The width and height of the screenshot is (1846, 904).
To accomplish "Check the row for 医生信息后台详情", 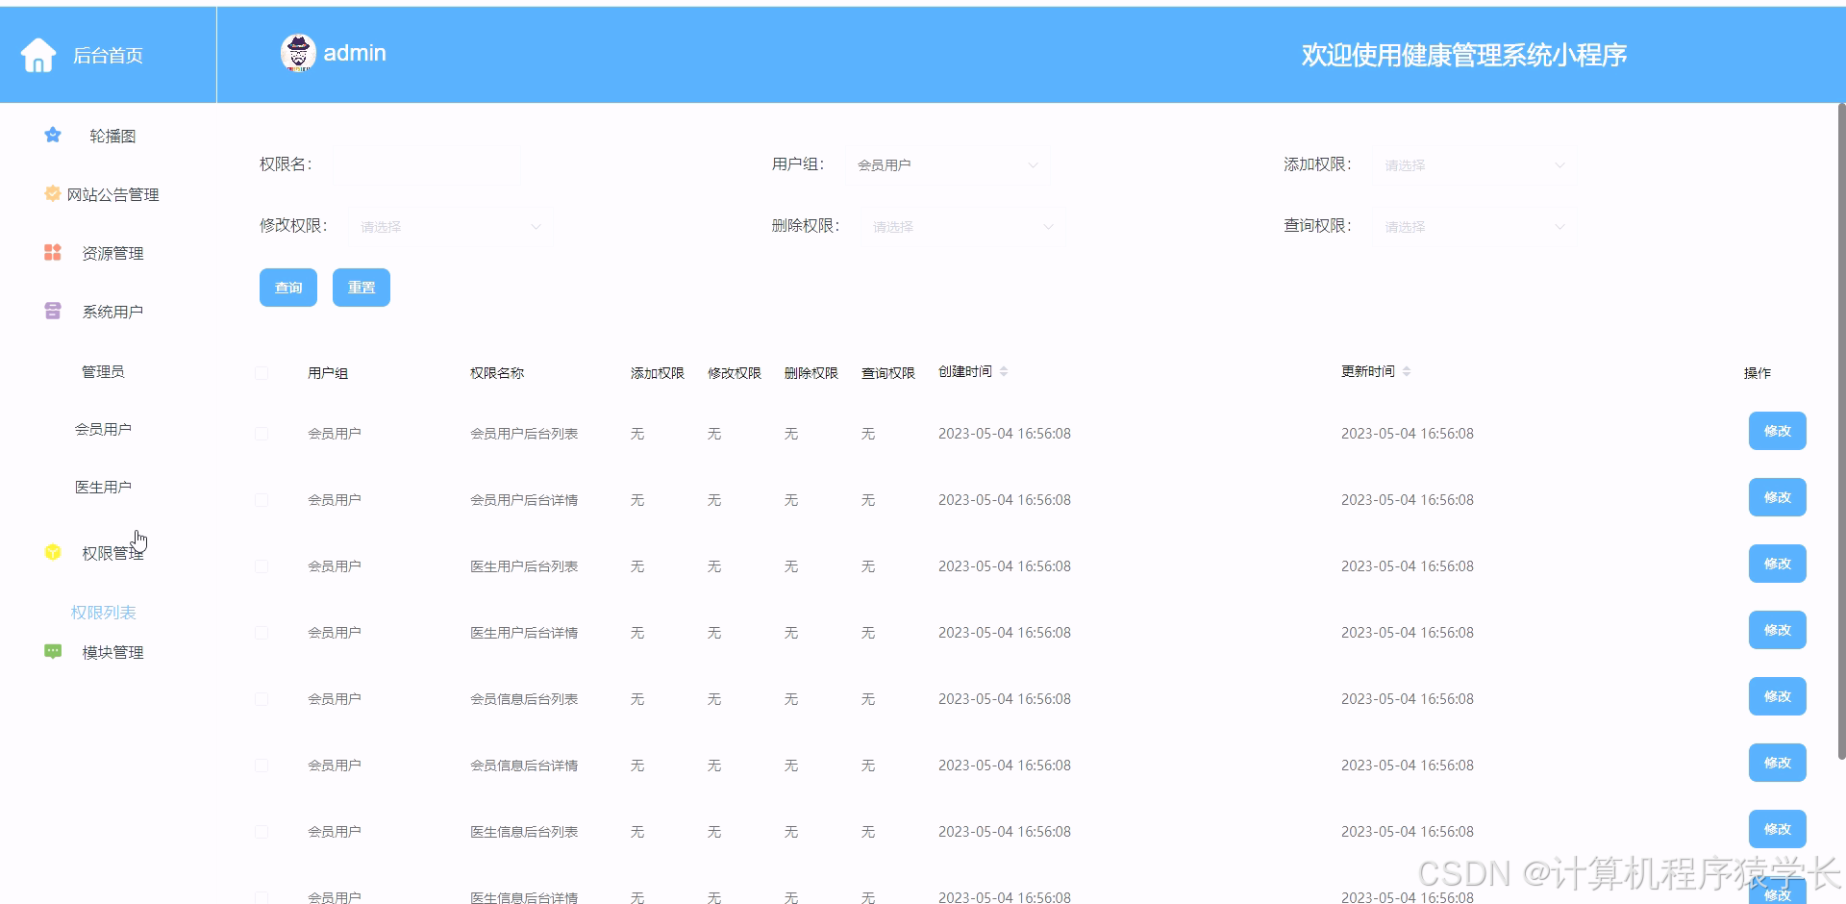I will pos(262,897).
